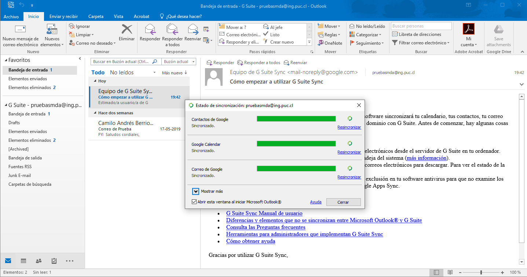Collapse the folder pane arrow
This screenshot has width=527, height=277.
(80, 59)
